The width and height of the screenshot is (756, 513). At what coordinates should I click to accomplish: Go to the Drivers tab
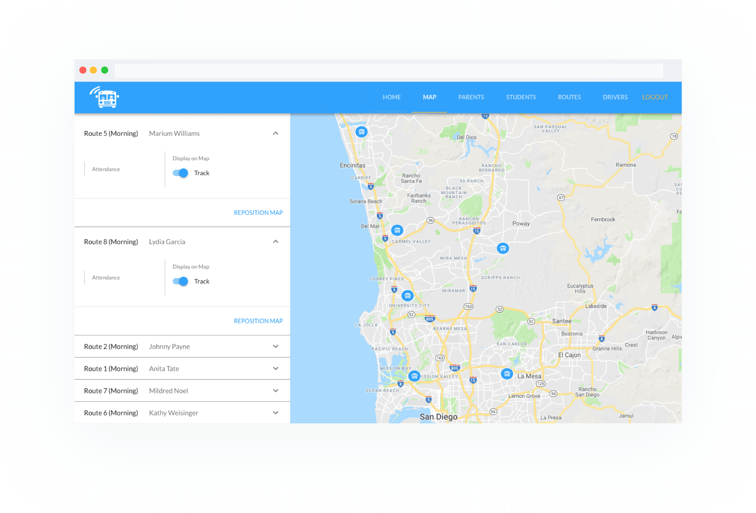(x=615, y=97)
